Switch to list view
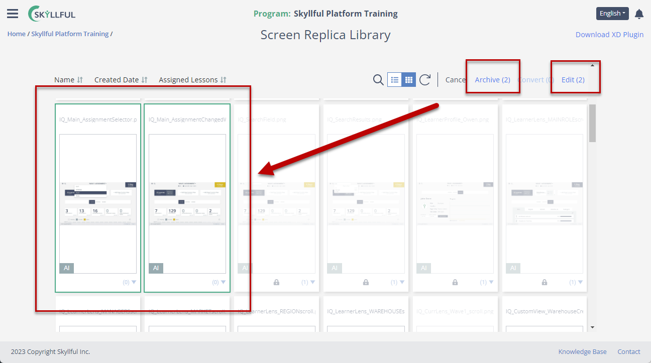The width and height of the screenshot is (651, 363). pyautogui.click(x=394, y=79)
